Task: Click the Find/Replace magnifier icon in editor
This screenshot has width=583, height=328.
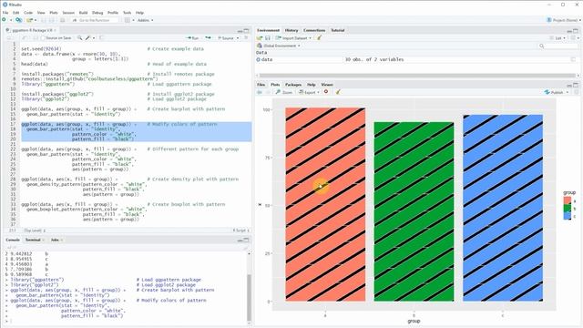Action: (79, 38)
